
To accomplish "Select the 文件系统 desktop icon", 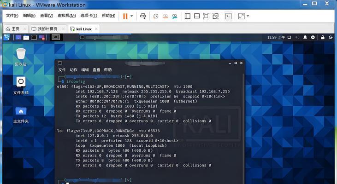I will (21, 86).
